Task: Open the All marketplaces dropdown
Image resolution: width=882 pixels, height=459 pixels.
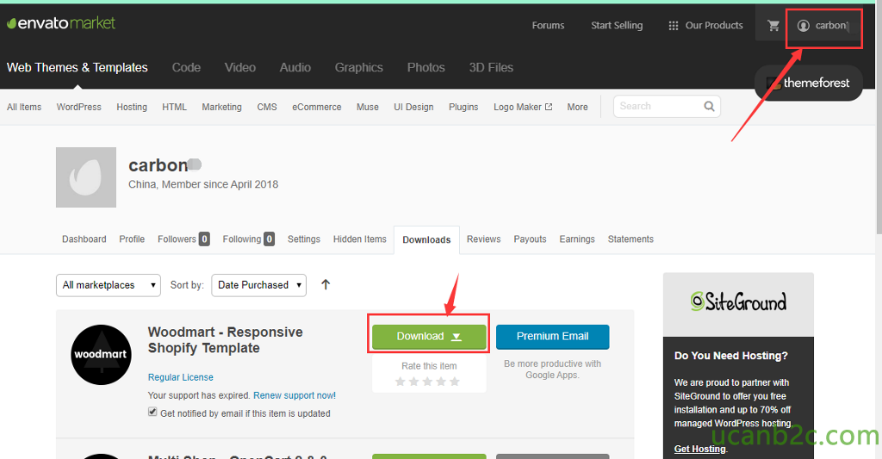Action: [108, 285]
